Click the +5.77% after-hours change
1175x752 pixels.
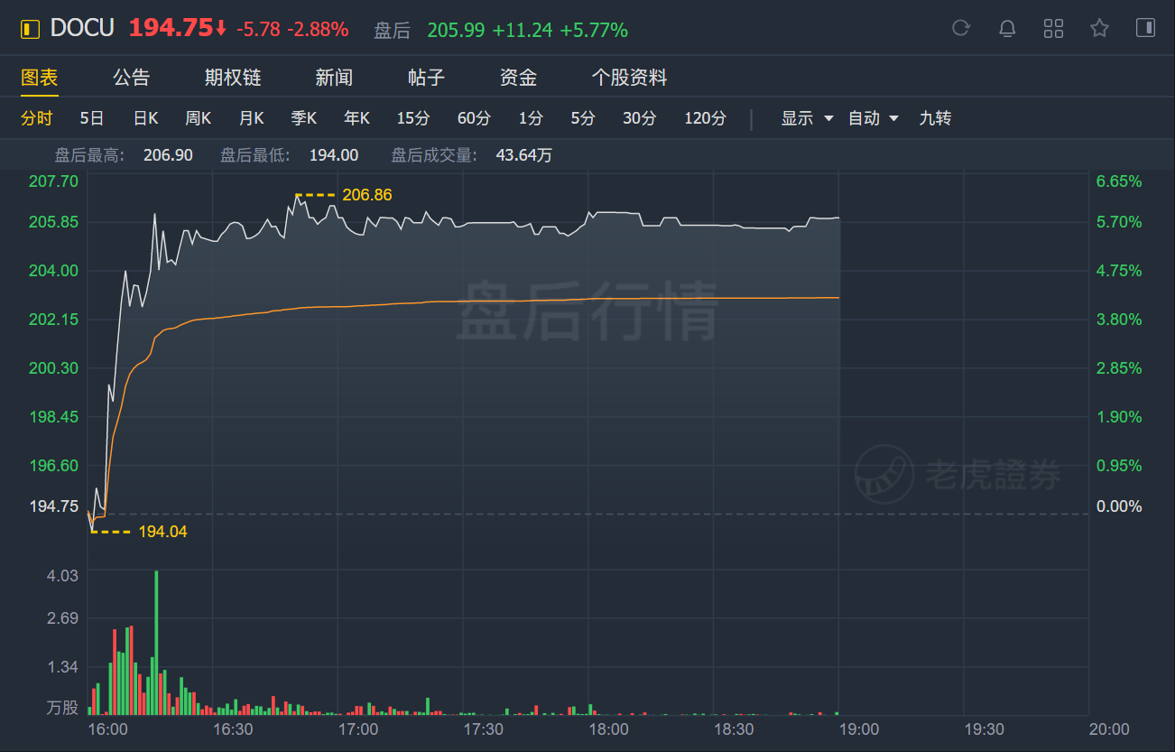tap(594, 30)
